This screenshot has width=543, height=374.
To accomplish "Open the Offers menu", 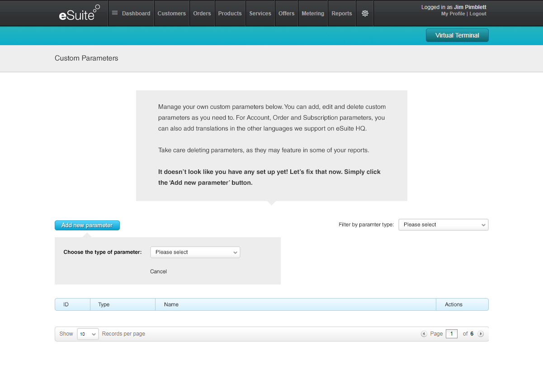I will point(286,14).
